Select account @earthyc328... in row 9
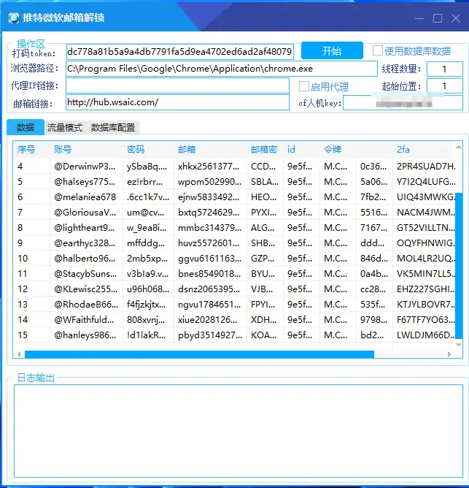The width and height of the screenshot is (469, 488). [x=85, y=243]
